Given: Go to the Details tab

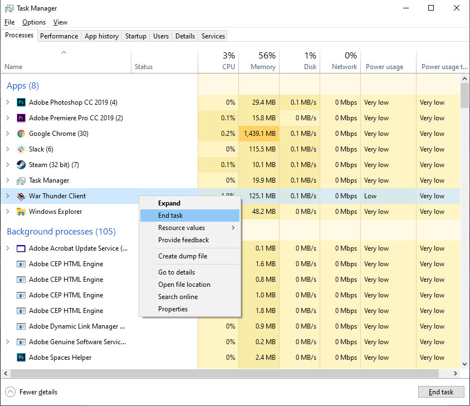Looking at the screenshot, I should 185,36.
